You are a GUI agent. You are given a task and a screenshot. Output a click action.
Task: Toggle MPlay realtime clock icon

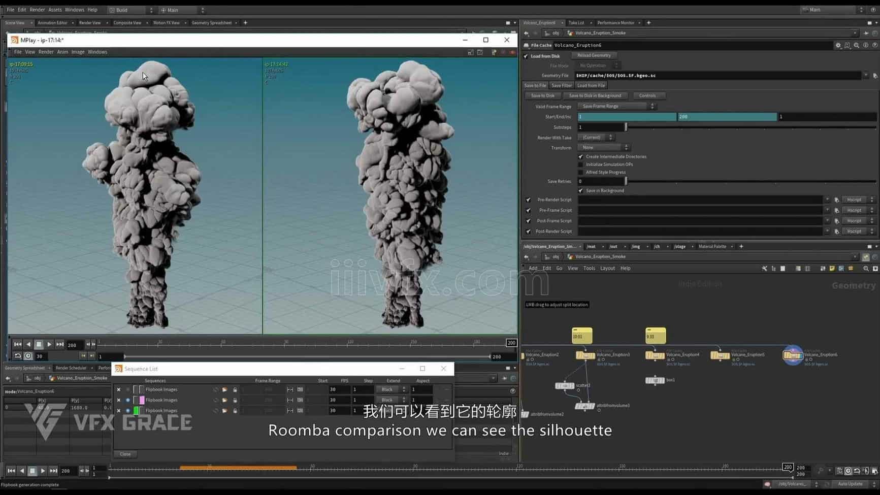(28, 356)
